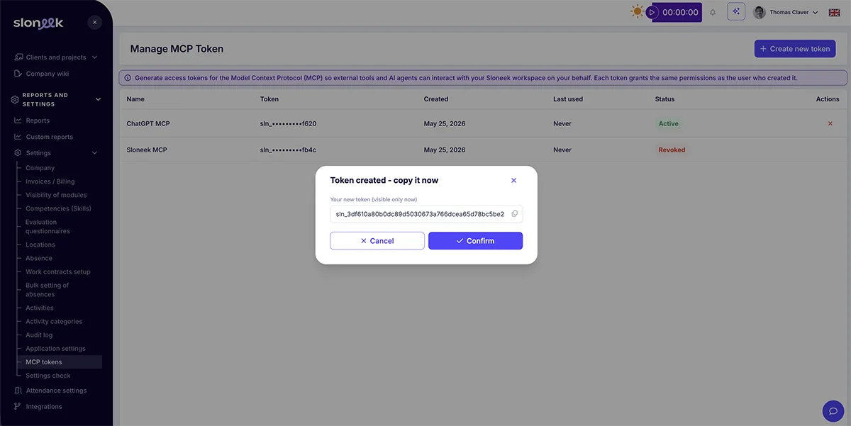This screenshot has height=426, width=851.
Task: Open Invoices / Billing settings
Action: coord(50,181)
